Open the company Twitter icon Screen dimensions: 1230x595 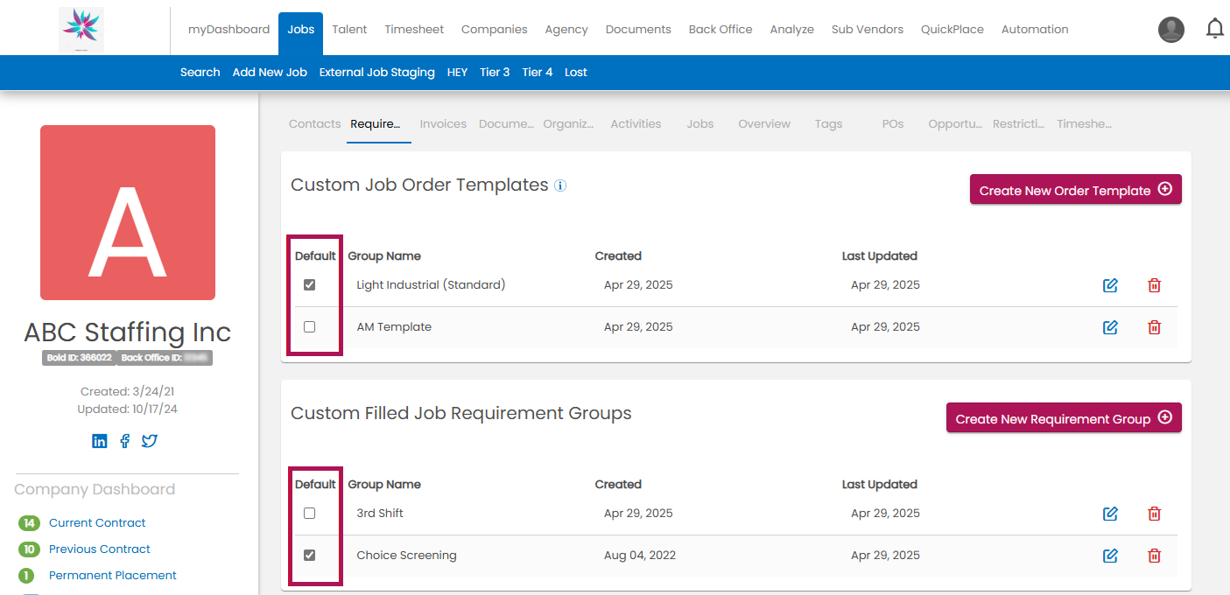150,441
